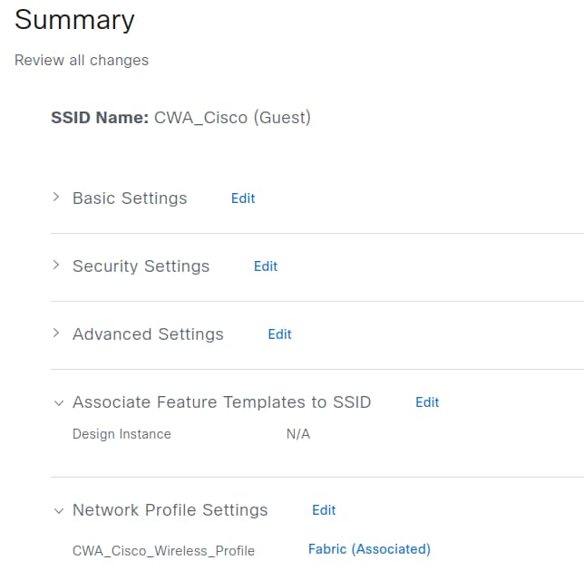Viewport: 584px width, 580px height.
Task: Edit Associate Feature Templates to SSID
Action: pyautogui.click(x=427, y=402)
